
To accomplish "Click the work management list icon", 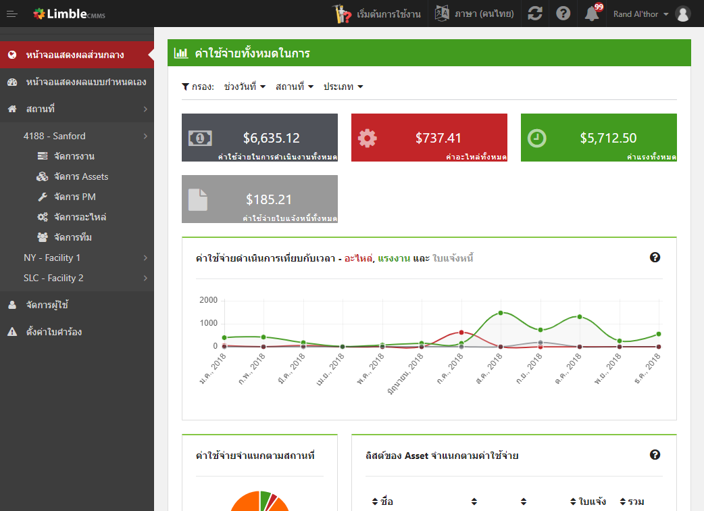I will click(42, 156).
